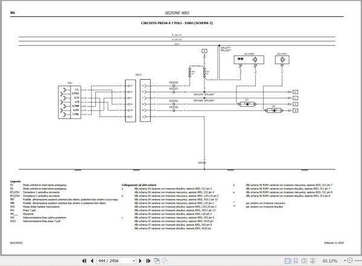Go to the next page

[x=140, y=261]
